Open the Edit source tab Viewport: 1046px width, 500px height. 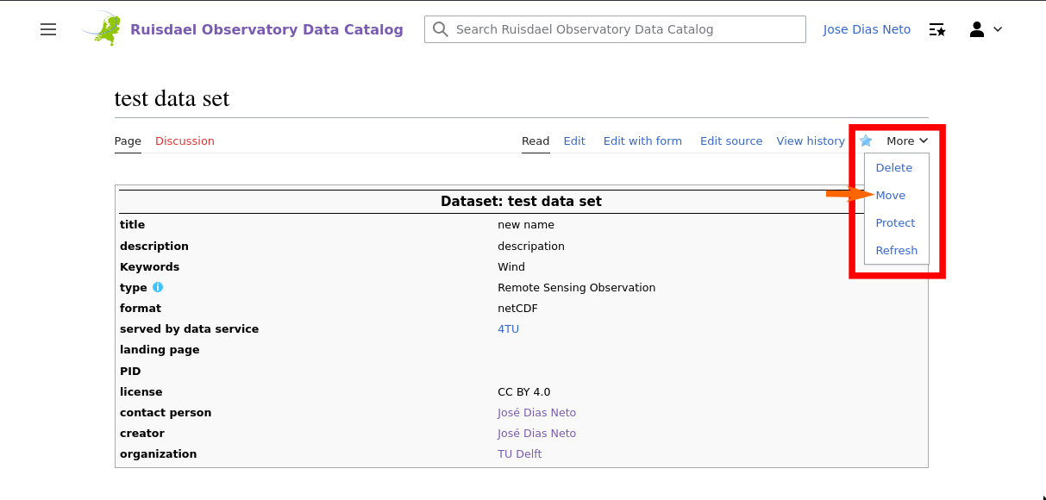coord(731,141)
